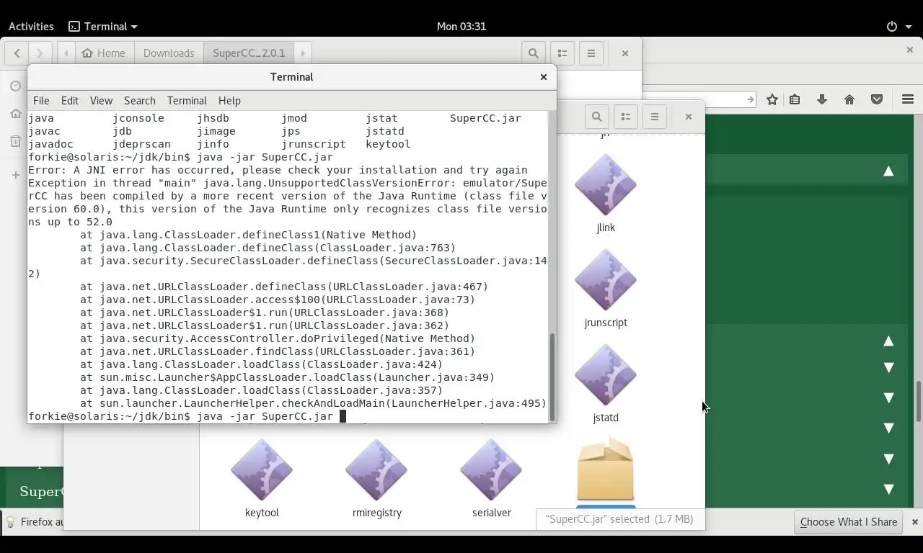The image size is (923, 553).
Task: Go back in file manager history
Action: (x=17, y=53)
